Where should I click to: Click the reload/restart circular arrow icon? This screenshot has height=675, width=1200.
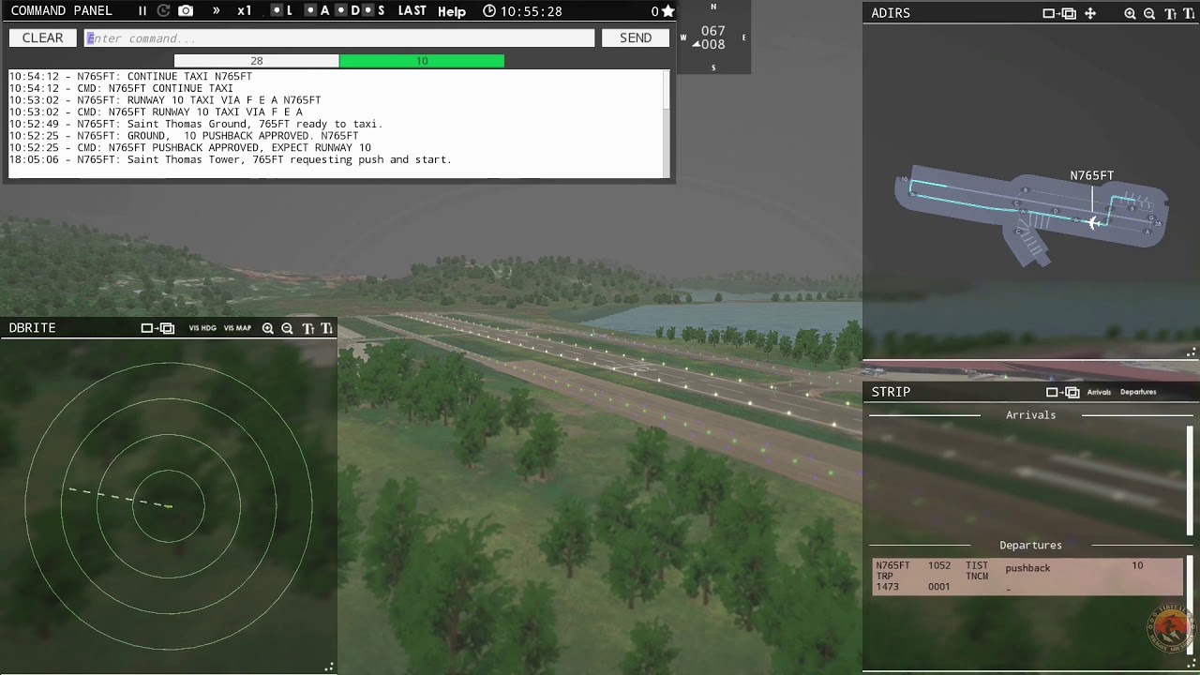coord(163,11)
